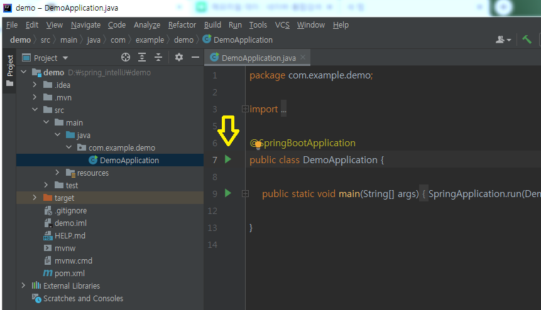The height and width of the screenshot is (310, 541).
Task: Click the 'package com.example.demo;' line
Action: point(311,75)
